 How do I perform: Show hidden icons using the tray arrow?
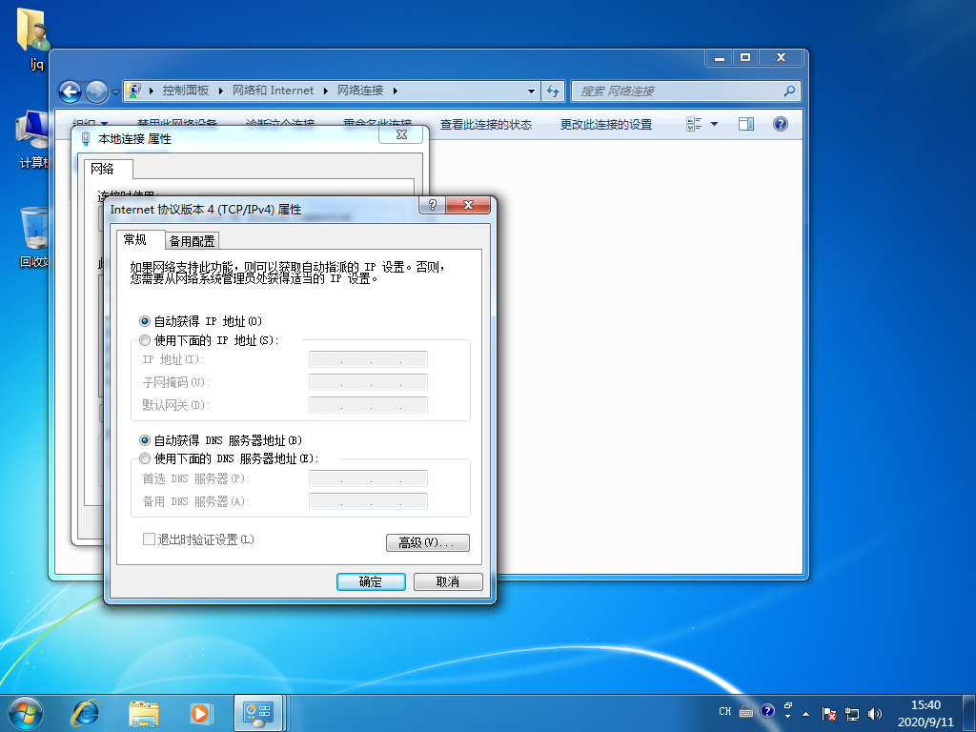tap(805, 712)
